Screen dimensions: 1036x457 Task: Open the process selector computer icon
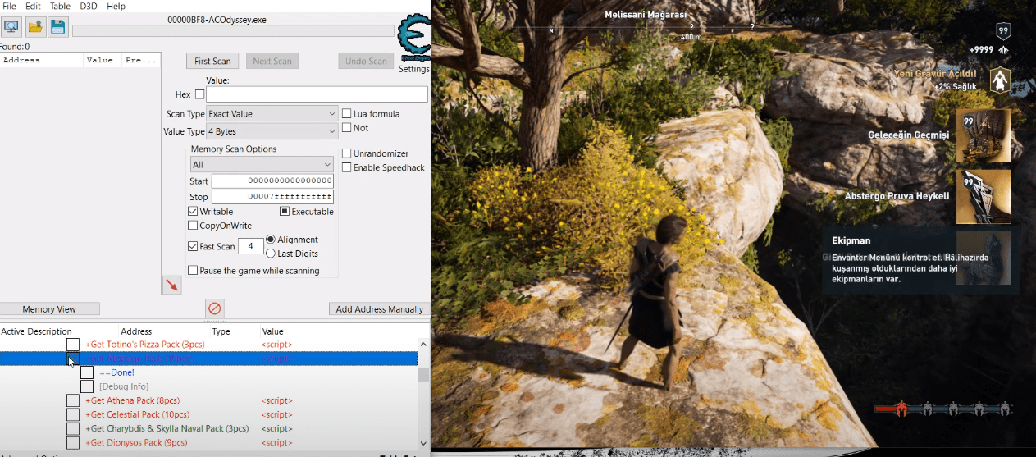coord(11,27)
